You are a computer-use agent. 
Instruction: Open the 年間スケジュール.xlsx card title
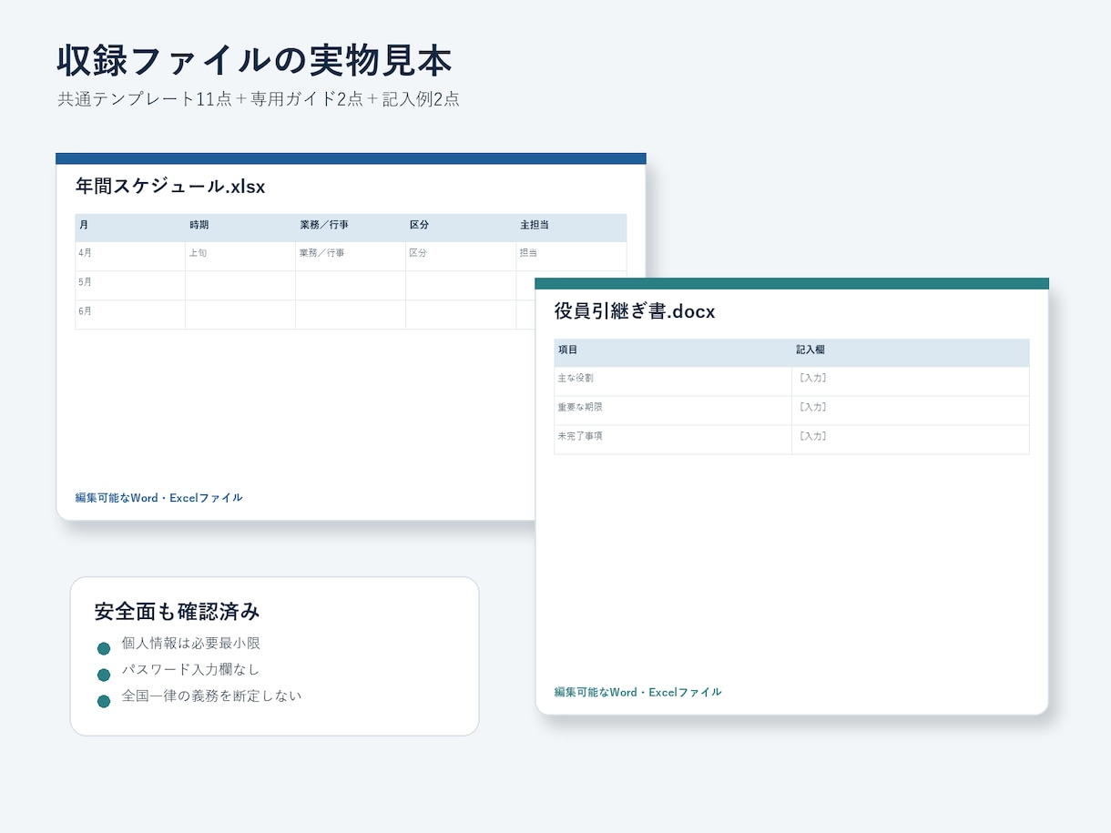[170, 187]
